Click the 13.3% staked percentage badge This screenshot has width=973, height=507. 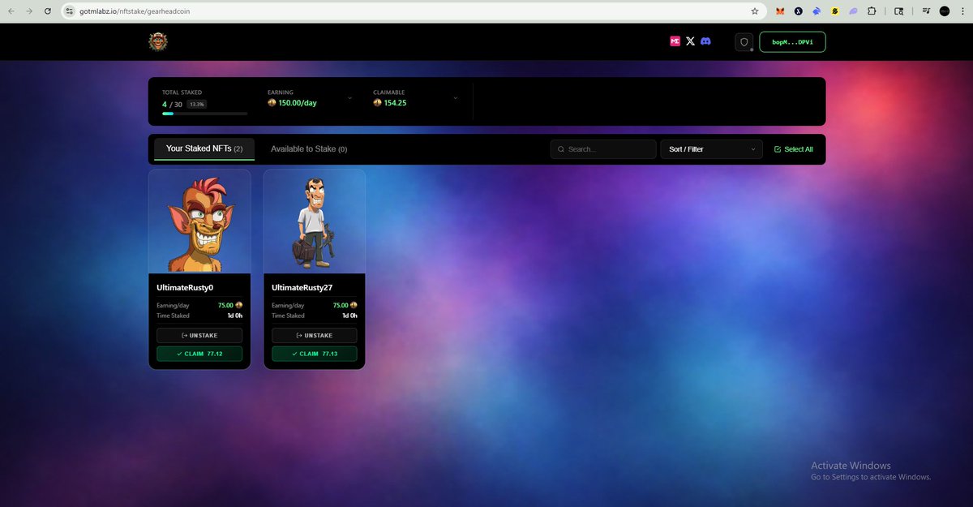[196, 104]
